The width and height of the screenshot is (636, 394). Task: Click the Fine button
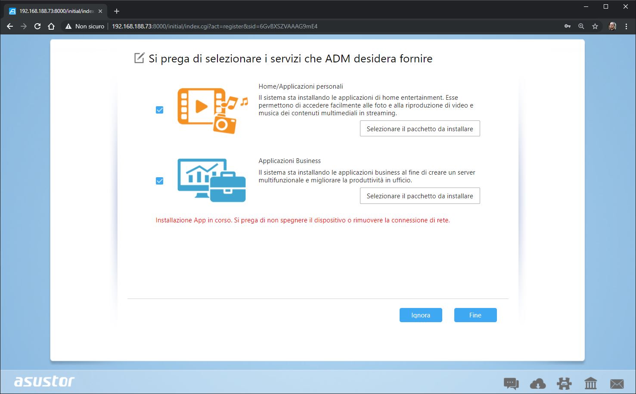click(x=475, y=315)
